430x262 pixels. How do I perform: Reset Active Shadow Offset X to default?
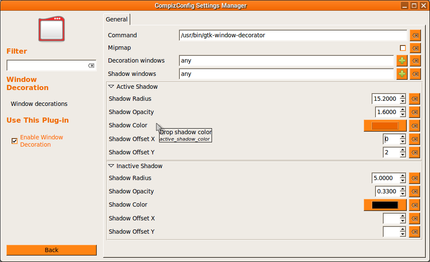point(415,139)
